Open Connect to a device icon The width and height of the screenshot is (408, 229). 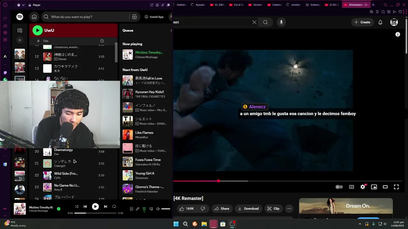(x=151, y=209)
